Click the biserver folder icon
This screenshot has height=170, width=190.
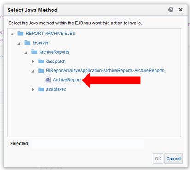tap(28, 43)
